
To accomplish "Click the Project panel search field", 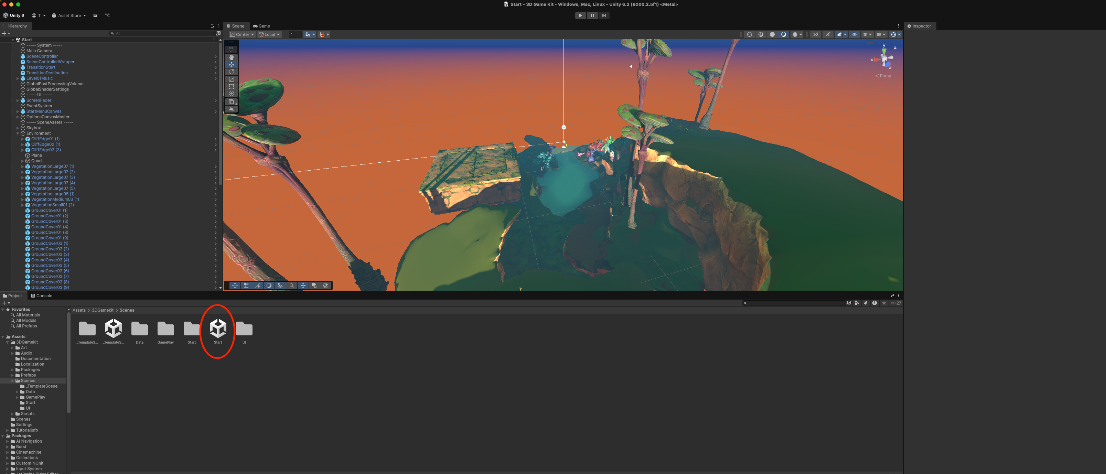I will [794, 303].
